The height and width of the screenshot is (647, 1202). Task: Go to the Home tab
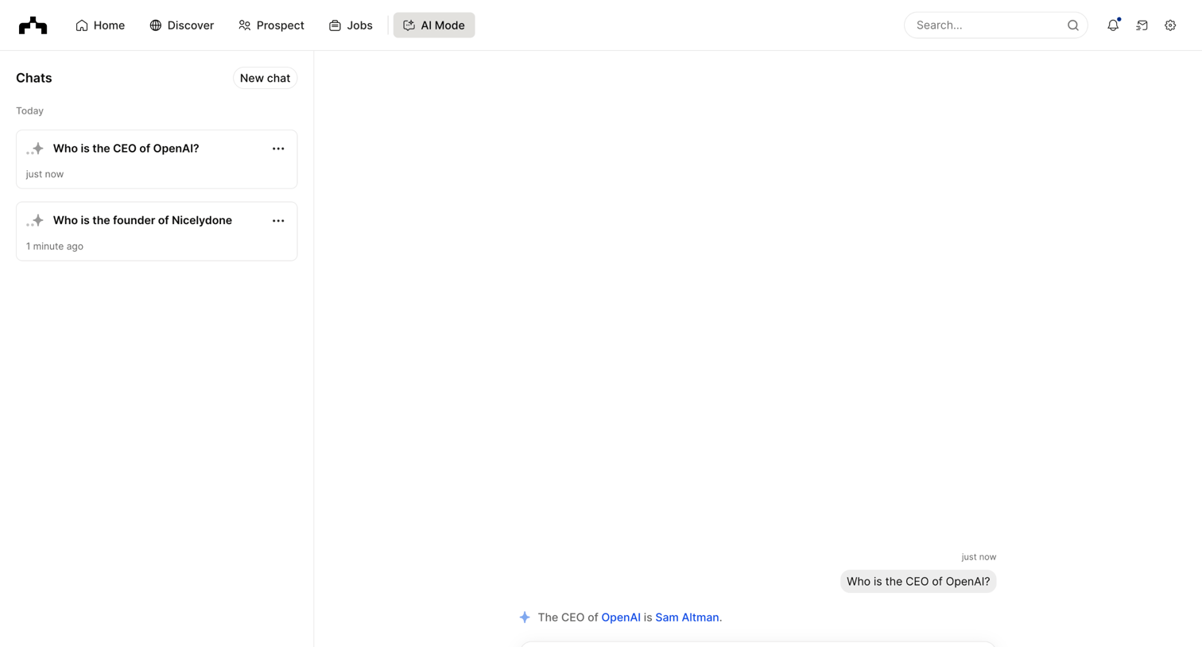pyautogui.click(x=100, y=25)
